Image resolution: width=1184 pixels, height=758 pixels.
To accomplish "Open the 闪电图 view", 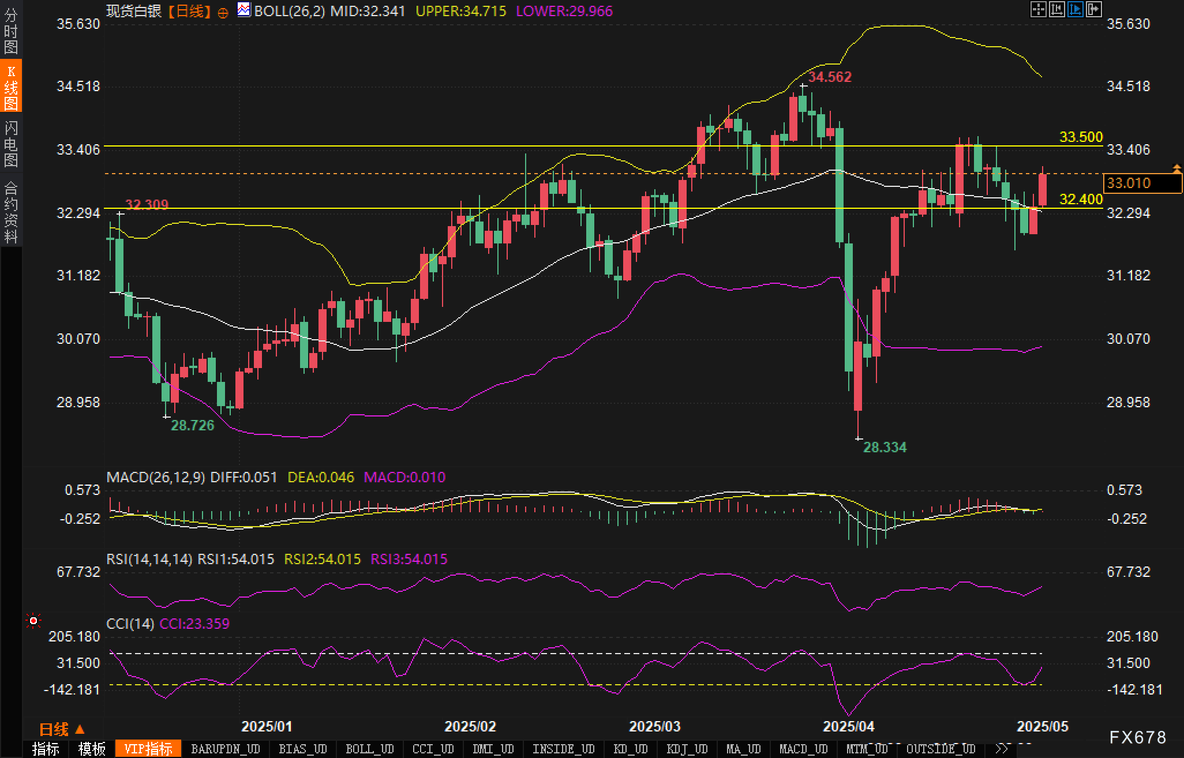I will pyautogui.click(x=11, y=144).
